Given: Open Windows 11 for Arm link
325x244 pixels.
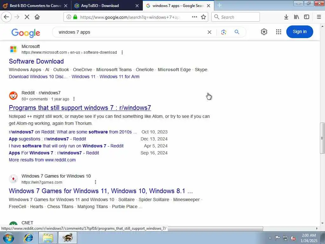Looking at the screenshot, I should 119,77.
